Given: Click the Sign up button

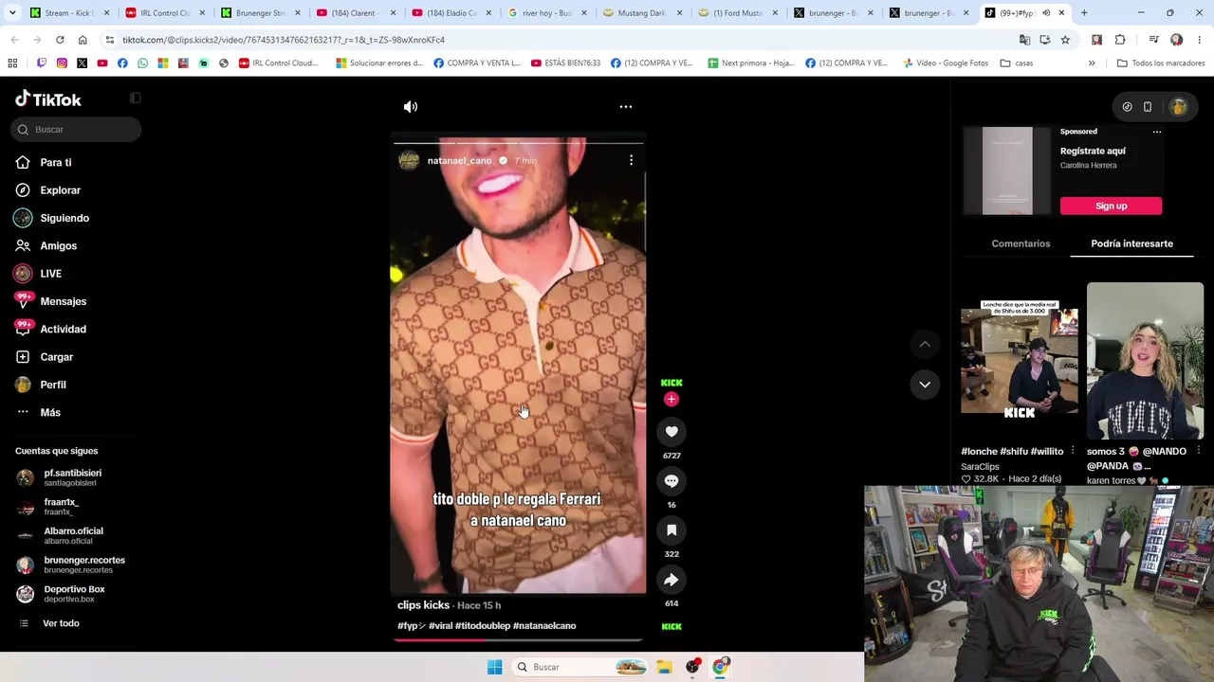Looking at the screenshot, I should point(1111,206).
